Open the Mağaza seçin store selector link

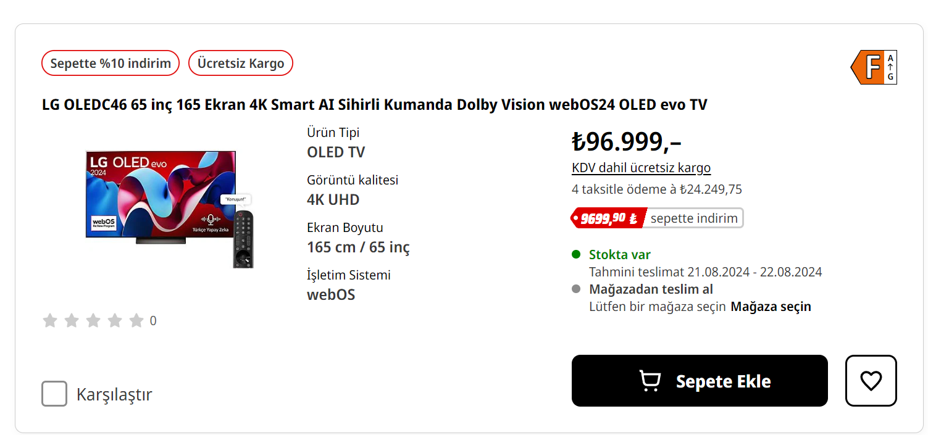coord(771,307)
